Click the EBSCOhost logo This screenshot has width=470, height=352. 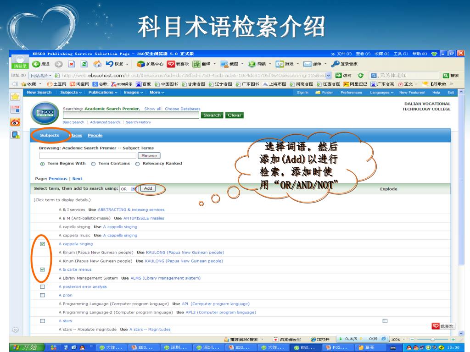pyautogui.click(x=45, y=113)
